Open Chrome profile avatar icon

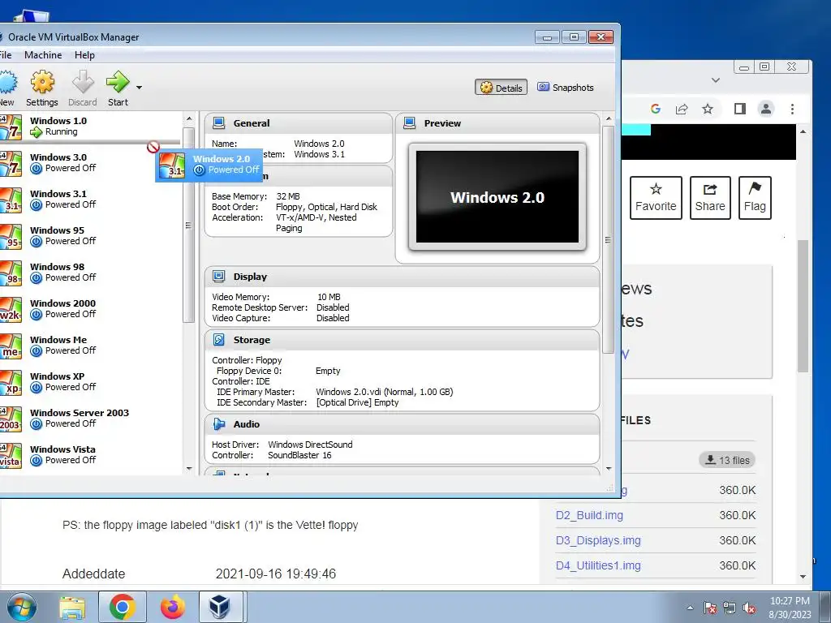[766, 110]
